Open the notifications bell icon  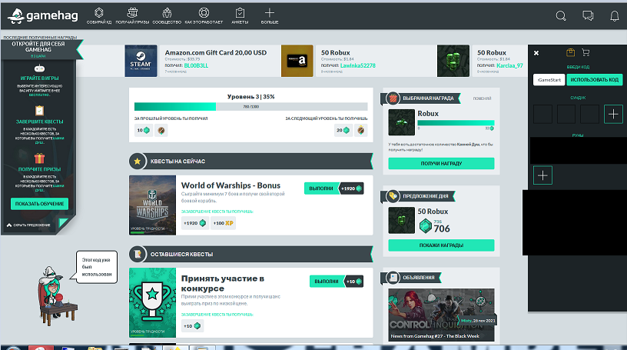click(615, 15)
